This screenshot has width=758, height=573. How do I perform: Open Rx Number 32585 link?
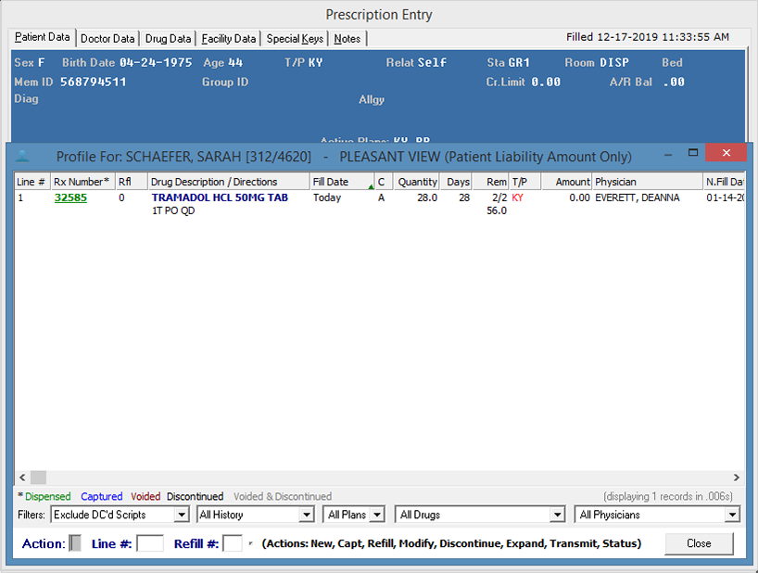70,197
